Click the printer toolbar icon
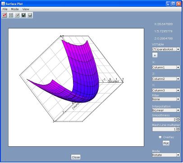 (30, 15)
